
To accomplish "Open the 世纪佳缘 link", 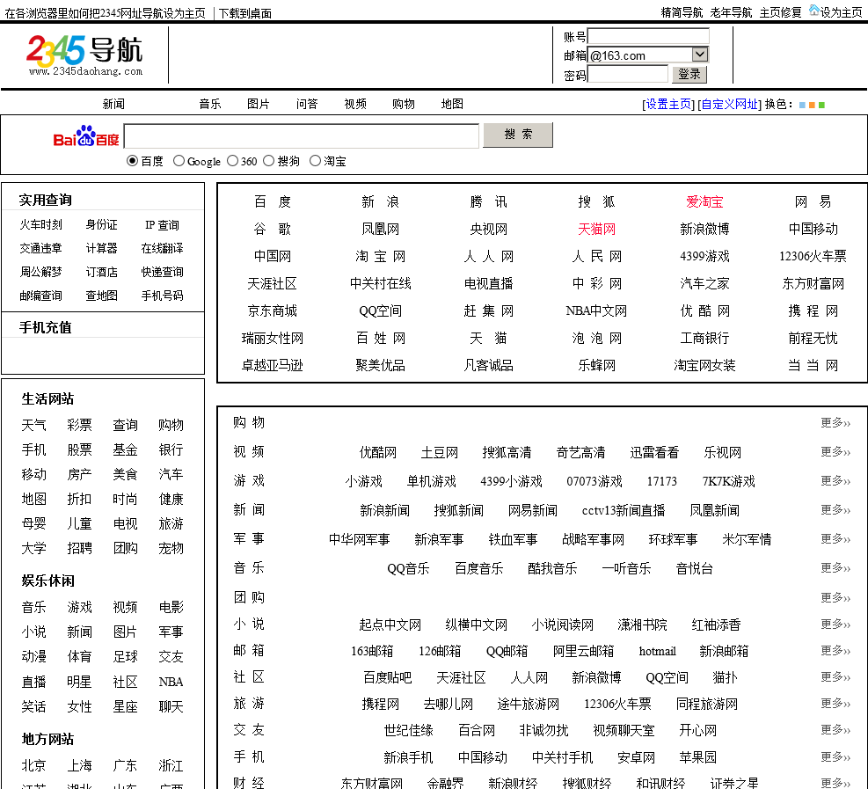I will point(409,731).
